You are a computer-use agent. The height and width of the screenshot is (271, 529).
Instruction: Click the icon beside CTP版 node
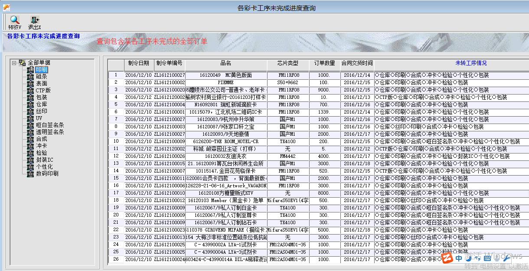coord(30,91)
